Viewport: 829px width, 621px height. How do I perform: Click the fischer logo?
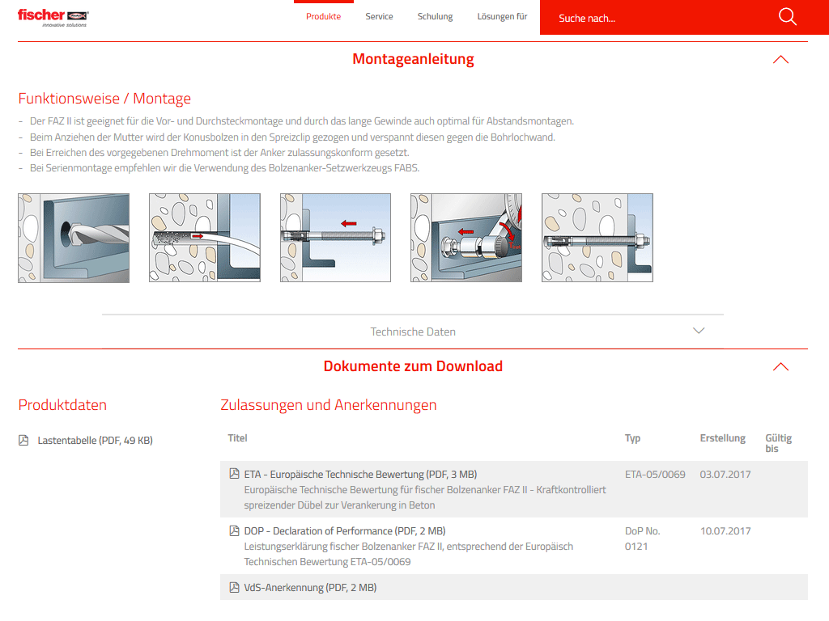pos(53,18)
